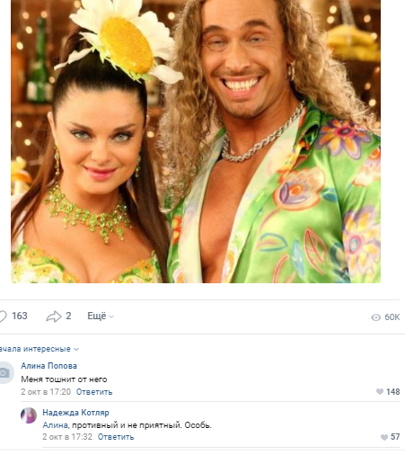Image resolution: width=405 pixels, height=455 pixels.
Task: Reply to the Меня тошнит от него comment
Action: click(x=94, y=392)
